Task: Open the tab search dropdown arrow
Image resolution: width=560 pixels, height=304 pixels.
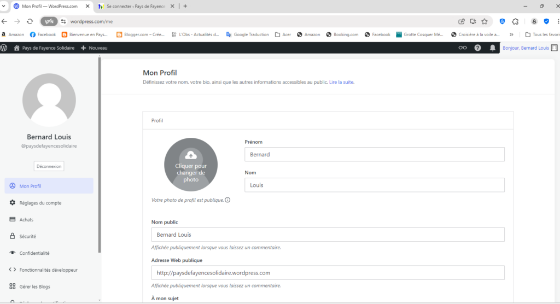Action: [4, 6]
